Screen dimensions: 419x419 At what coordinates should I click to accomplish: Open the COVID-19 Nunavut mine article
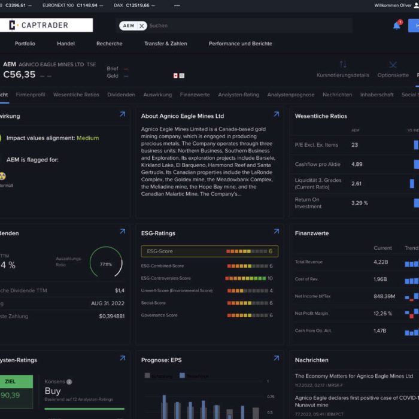(x=357, y=402)
